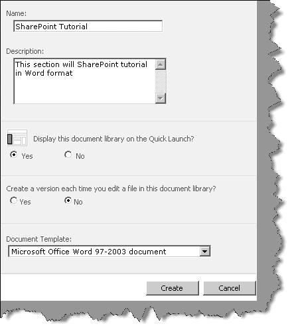
Task: Click the Quick Launch layout icon
Action: pyautogui.click(x=17, y=138)
